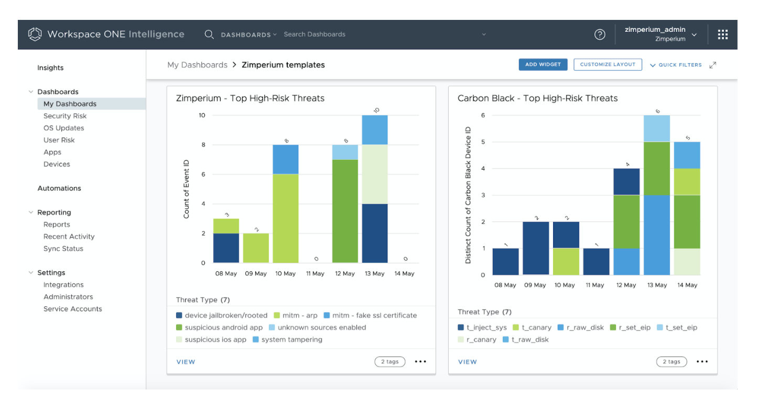Open the zimperium_admin account menu
The width and height of the screenshot is (757, 401).
click(x=661, y=35)
